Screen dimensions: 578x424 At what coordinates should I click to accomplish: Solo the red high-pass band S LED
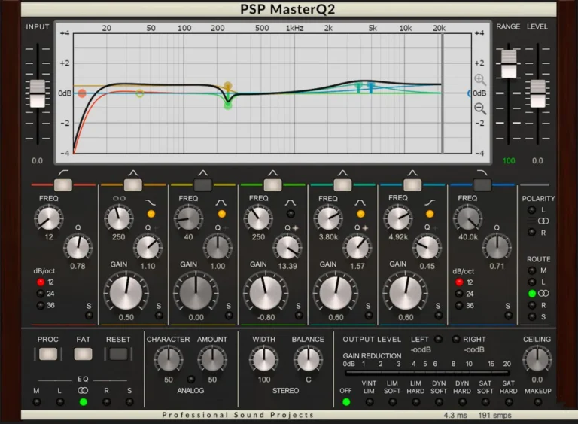click(x=89, y=316)
